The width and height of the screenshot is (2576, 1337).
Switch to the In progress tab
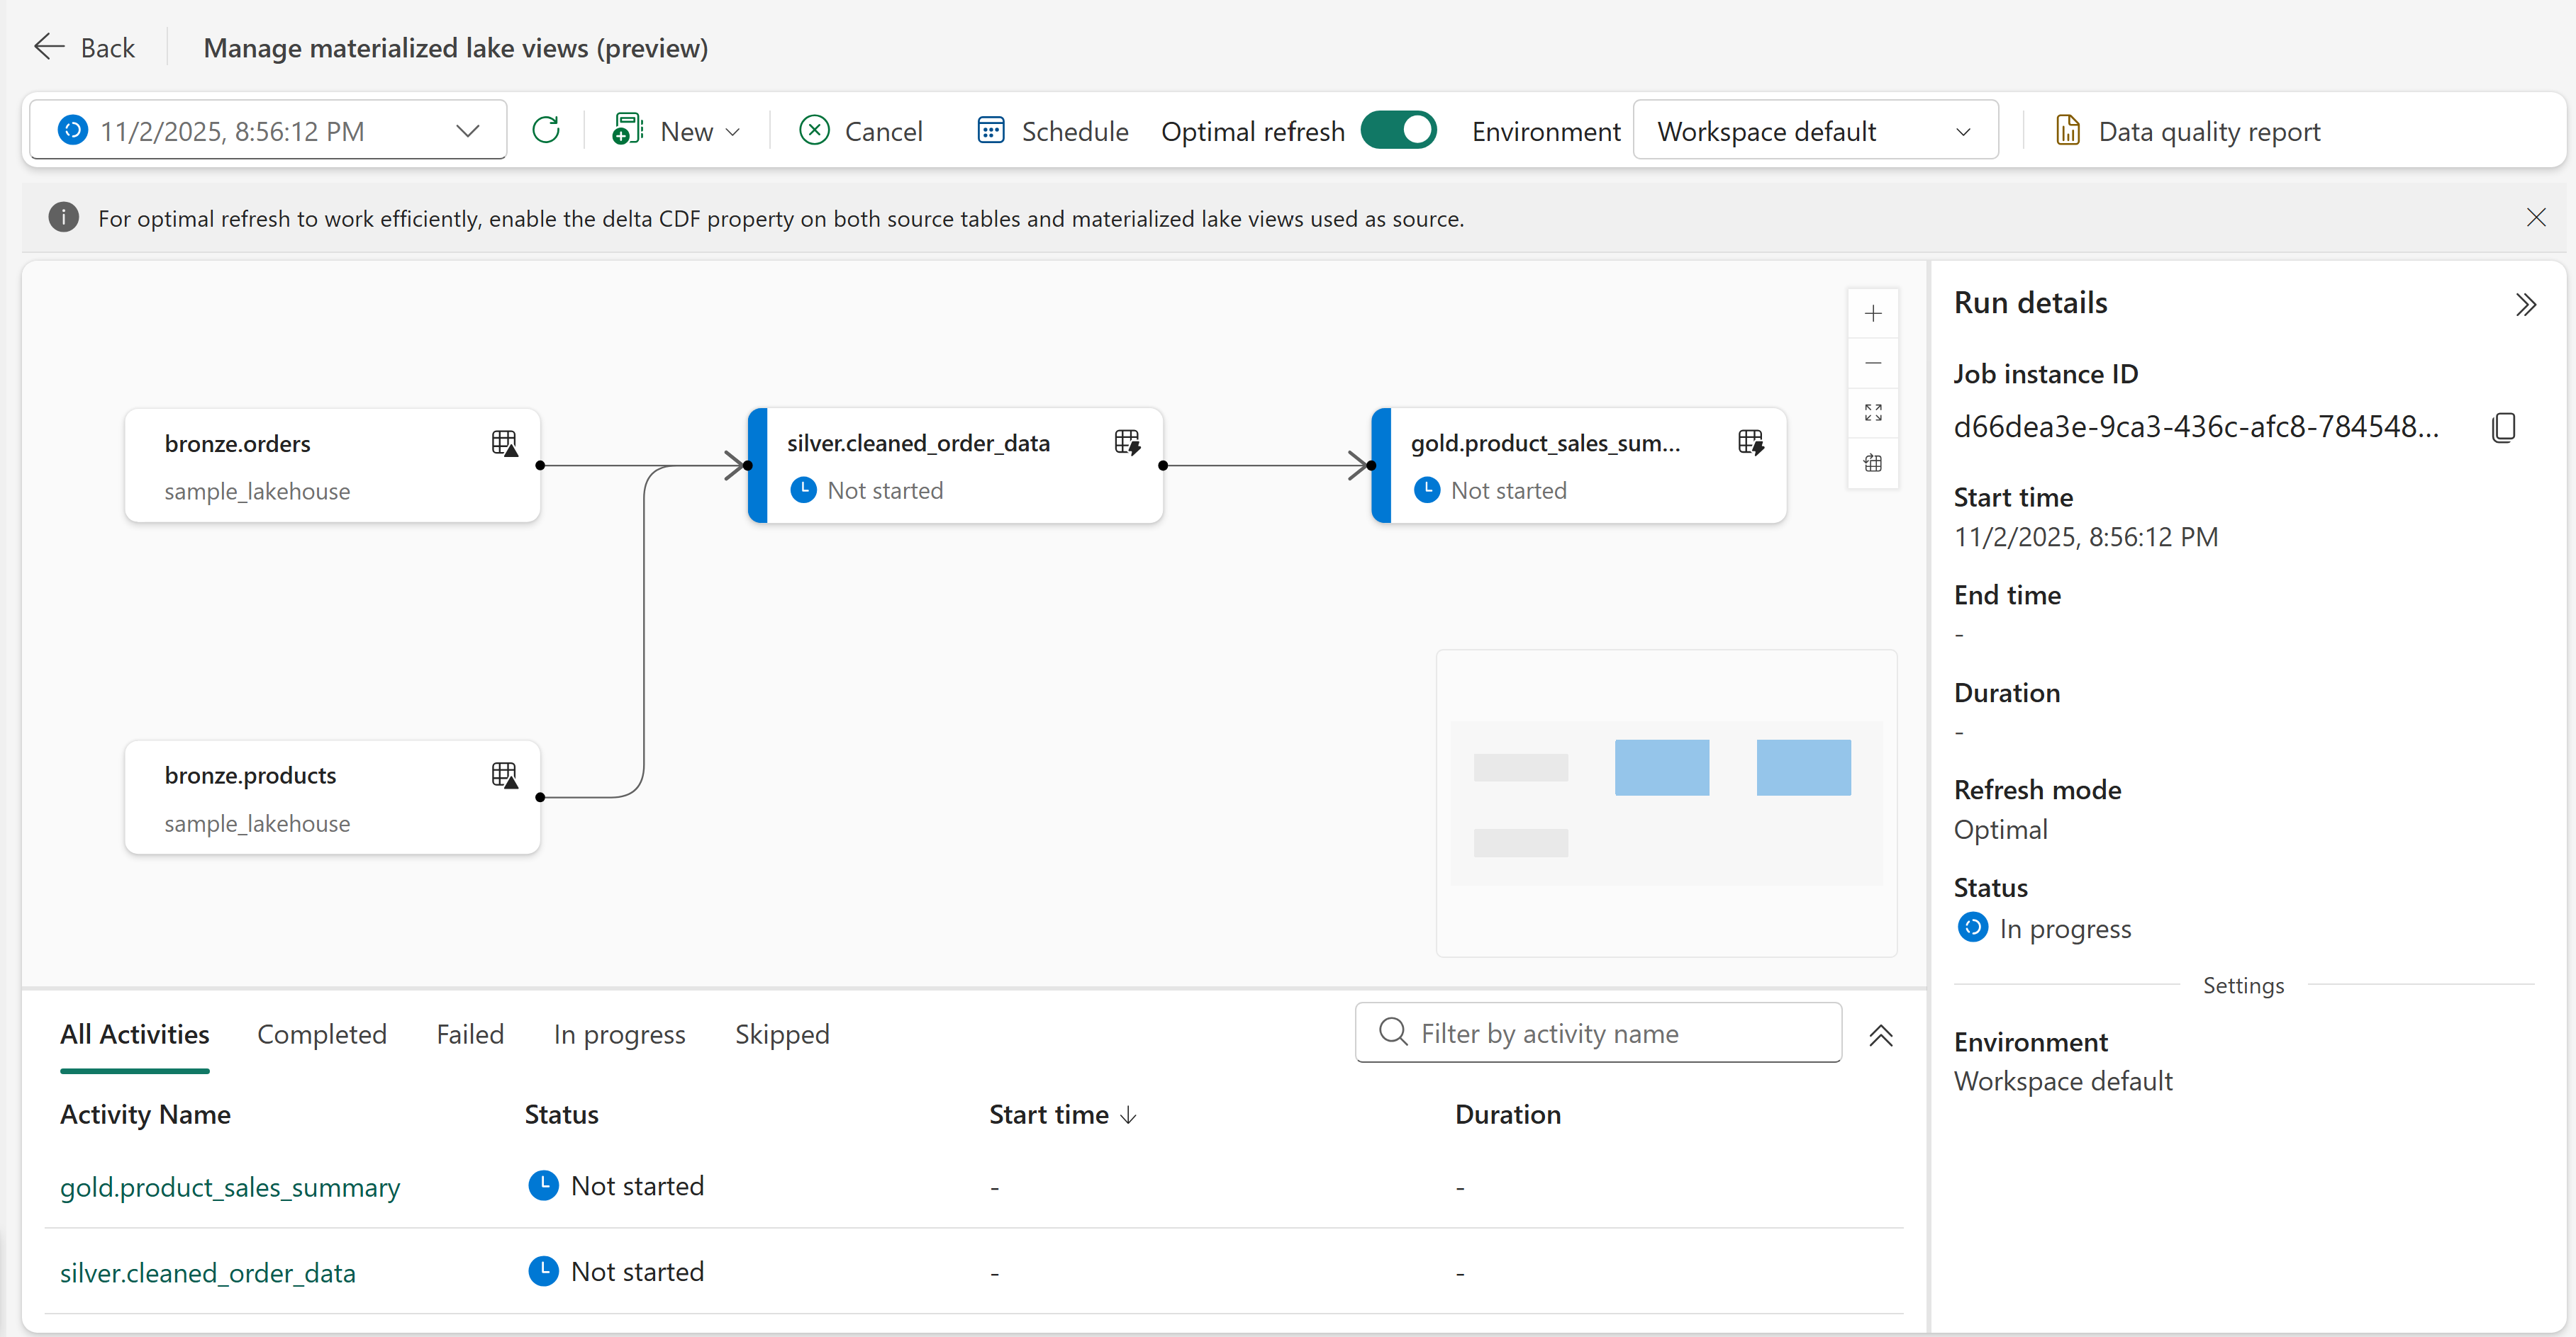[619, 1034]
